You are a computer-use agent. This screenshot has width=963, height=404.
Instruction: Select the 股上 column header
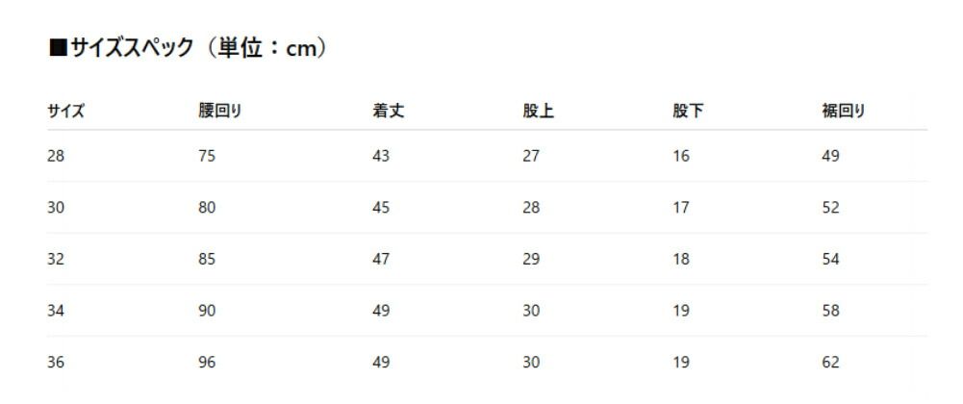coord(538,111)
